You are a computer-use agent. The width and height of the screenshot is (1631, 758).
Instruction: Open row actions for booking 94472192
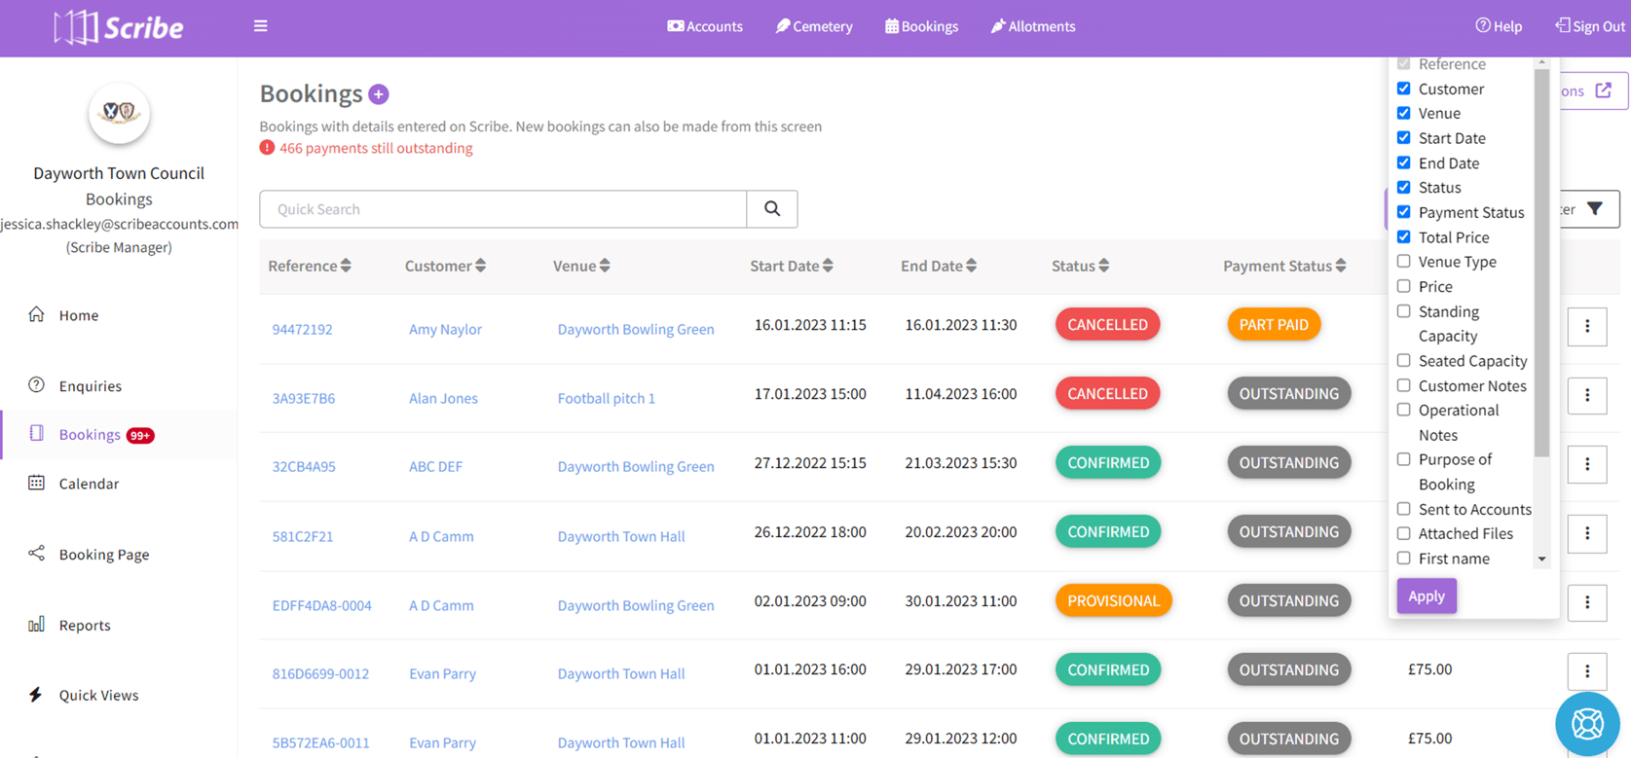coord(1587,327)
